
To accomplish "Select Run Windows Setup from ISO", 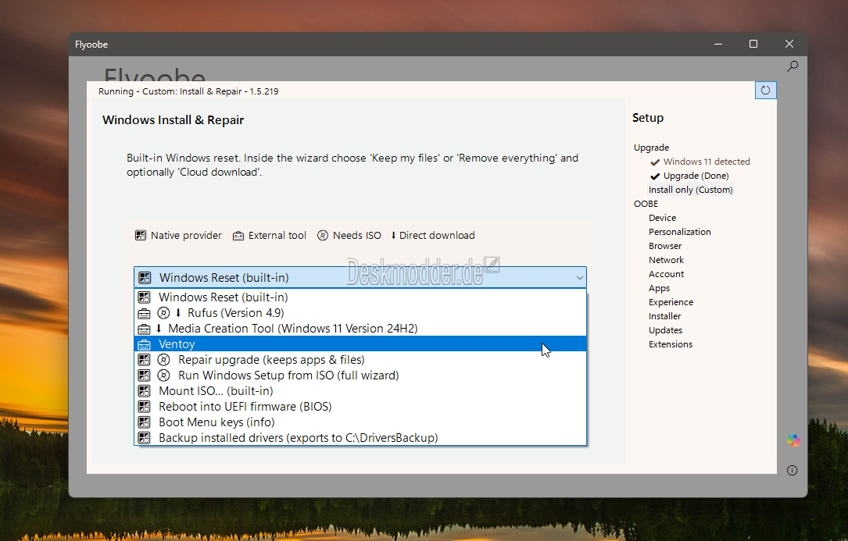I will coord(360,375).
